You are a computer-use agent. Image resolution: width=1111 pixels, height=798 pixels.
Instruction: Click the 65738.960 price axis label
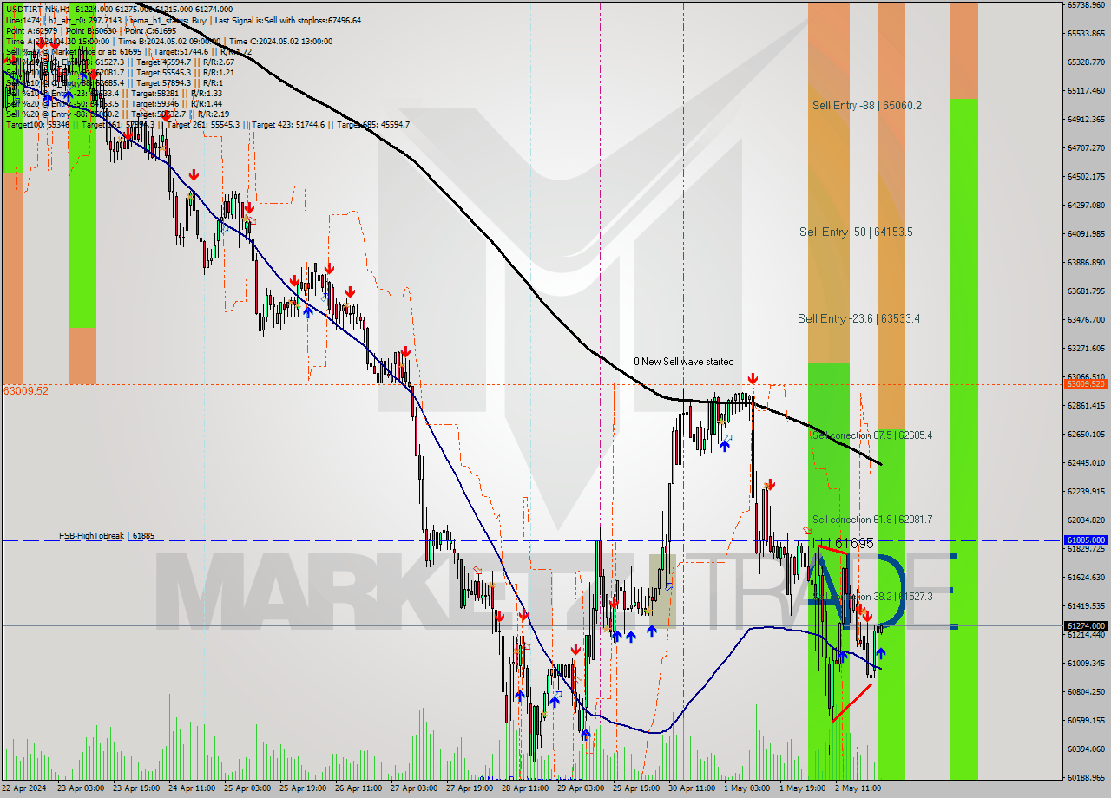coord(1085,4)
